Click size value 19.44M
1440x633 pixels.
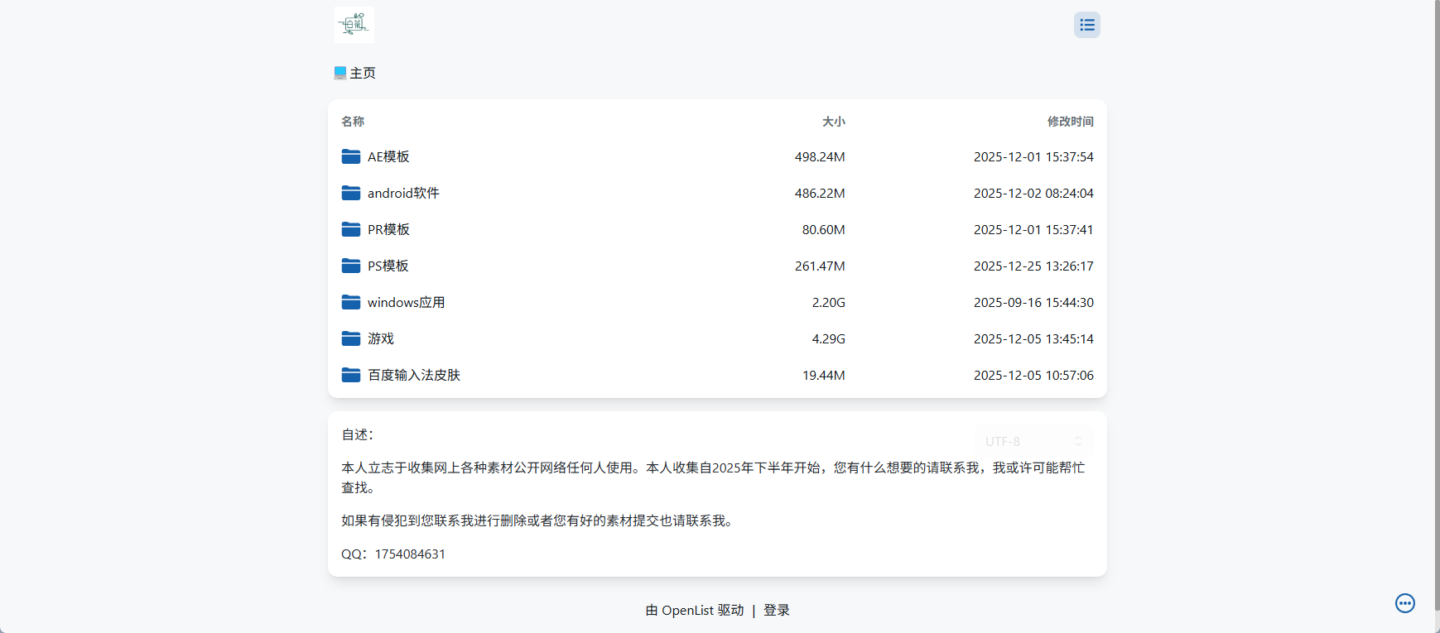(x=823, y=375)
